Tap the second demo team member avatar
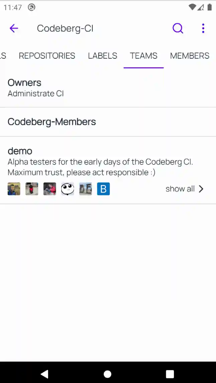 (x=32, y=189)
